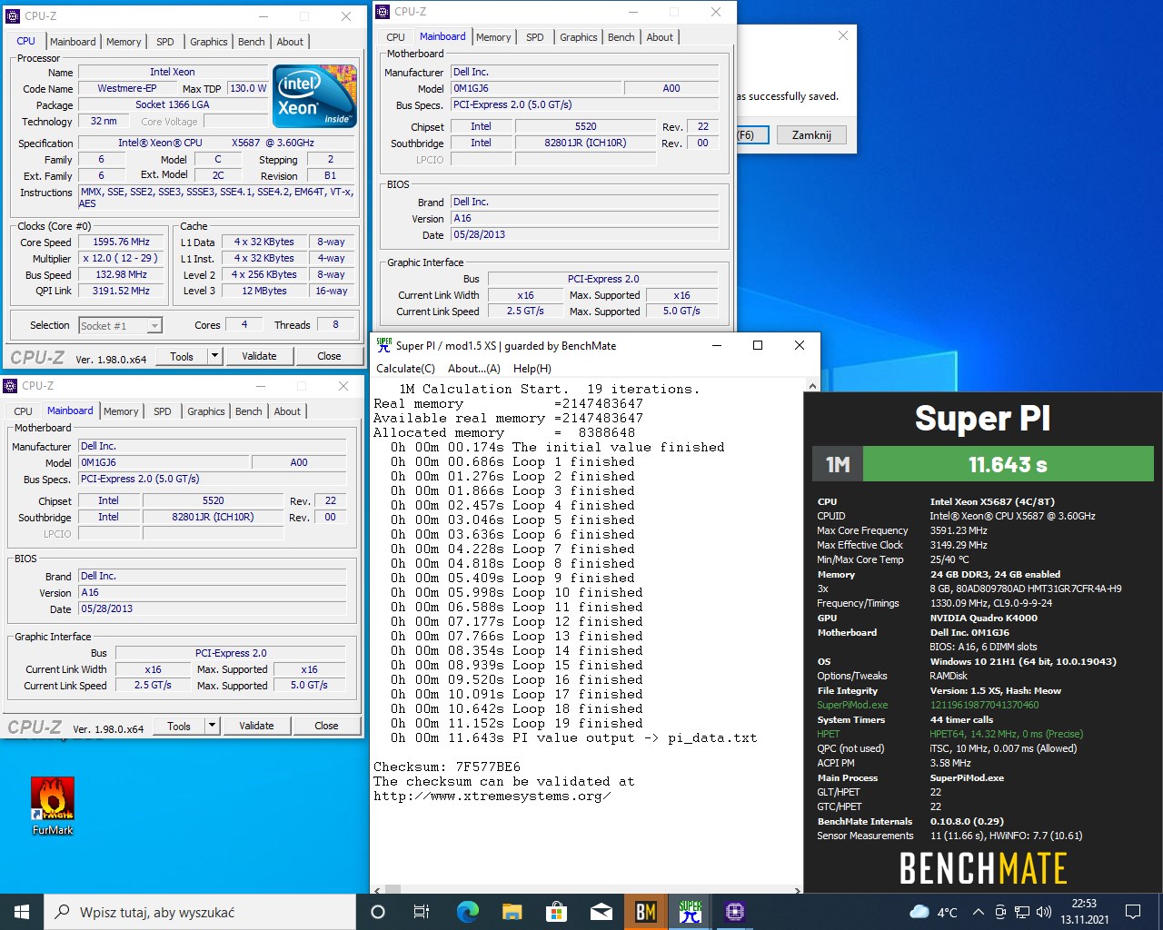Image resolution: width=1163 pixels, height=930 pixels.
Task: Click the taskbar search box
Action: (200, 912)
